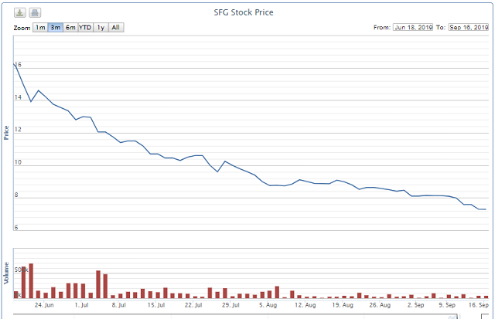This screenshot has width=495, height=319.
Task: Click the To date input field
Action: point(469,28)
